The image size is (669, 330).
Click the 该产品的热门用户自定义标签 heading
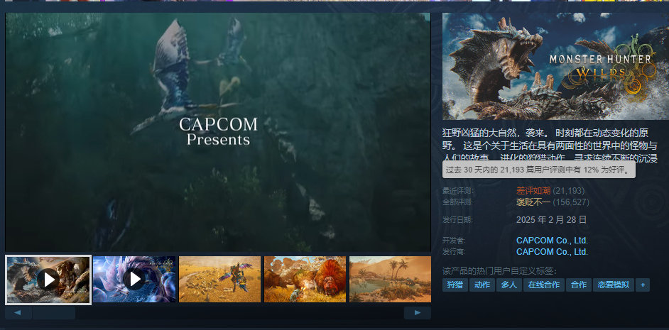[499, 271]
